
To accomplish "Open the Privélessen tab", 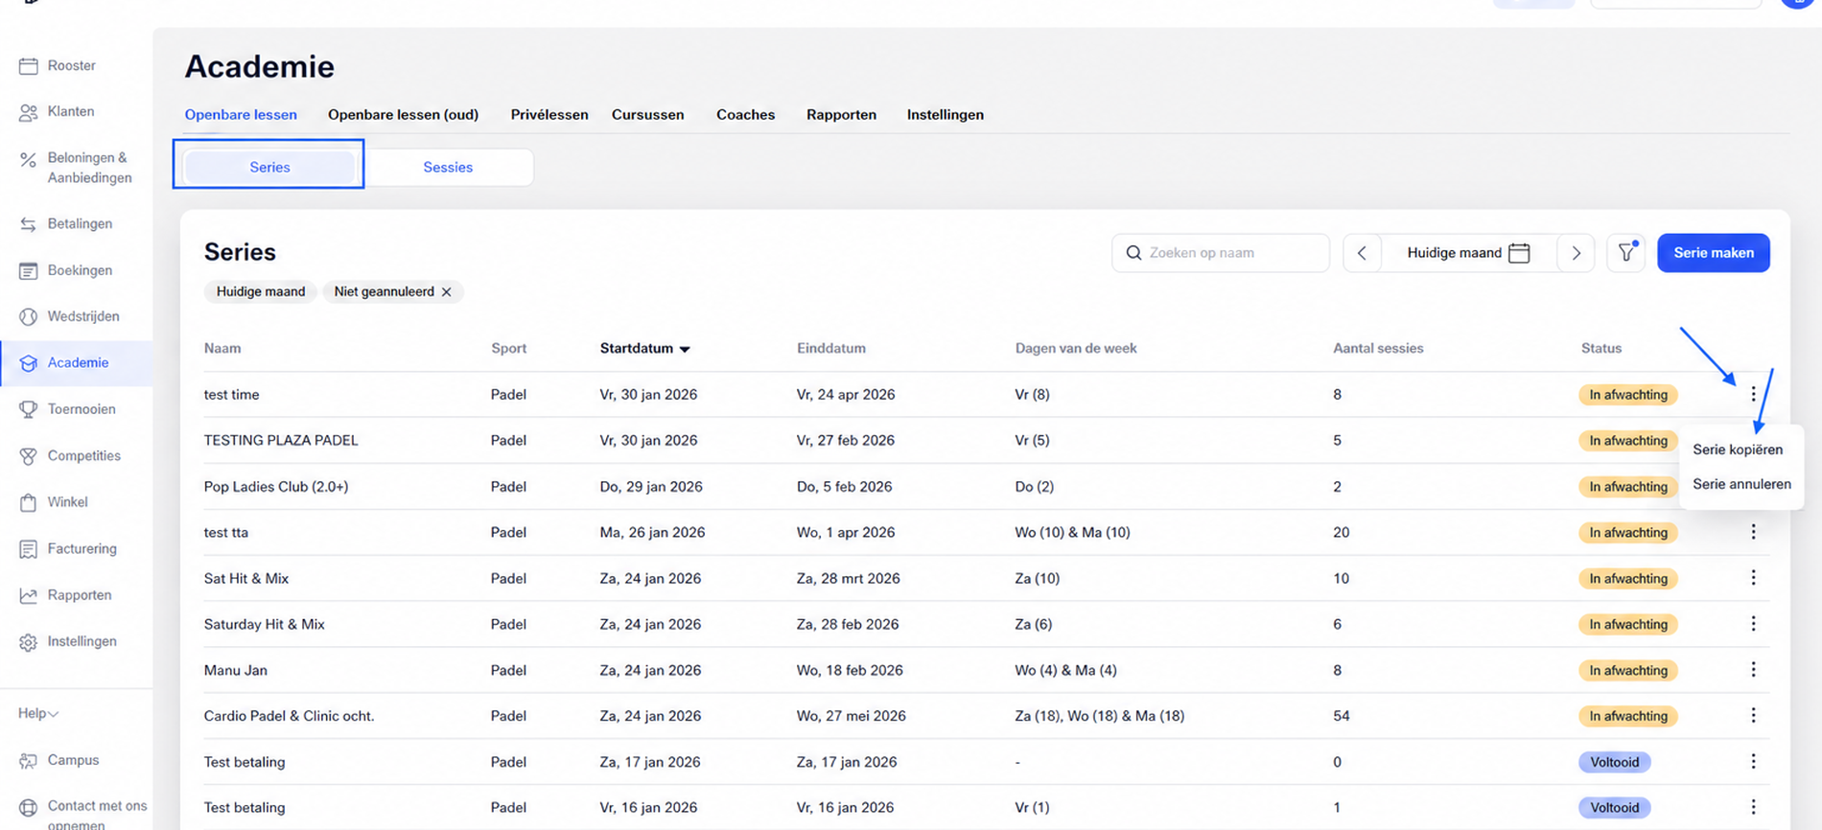I will tap(549, 115).
